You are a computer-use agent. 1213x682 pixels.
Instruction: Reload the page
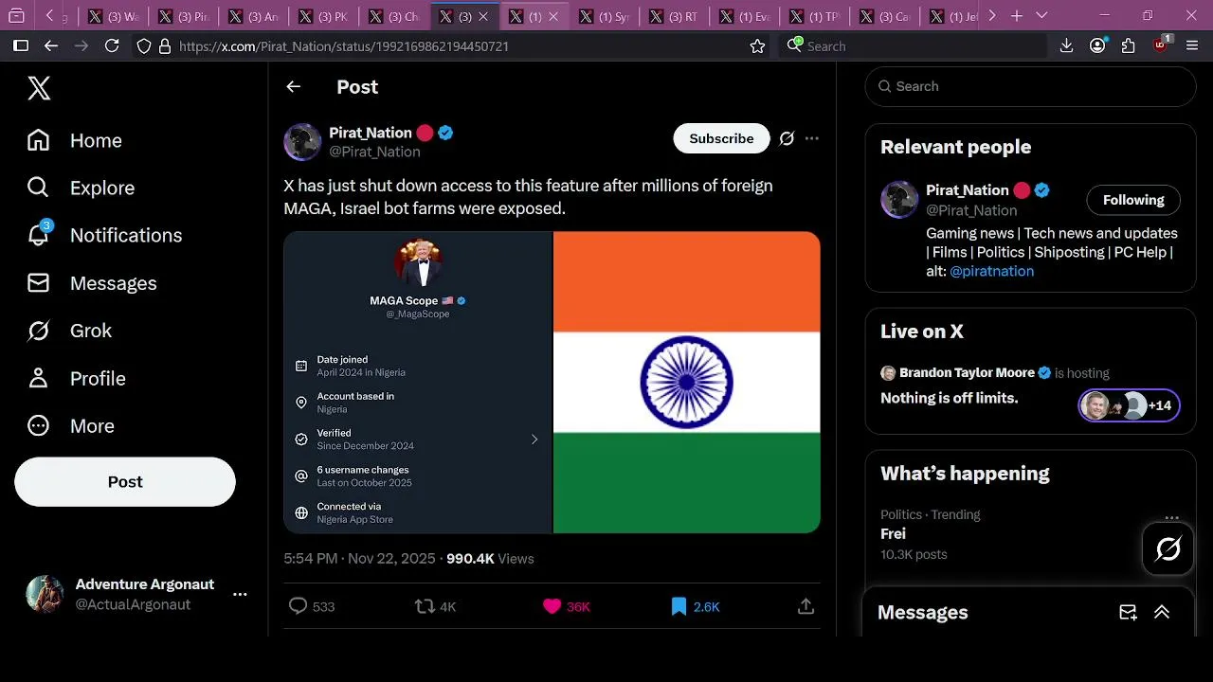112,45
